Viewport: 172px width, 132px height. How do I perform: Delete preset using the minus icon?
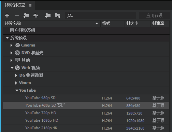[x=17, y=15]
